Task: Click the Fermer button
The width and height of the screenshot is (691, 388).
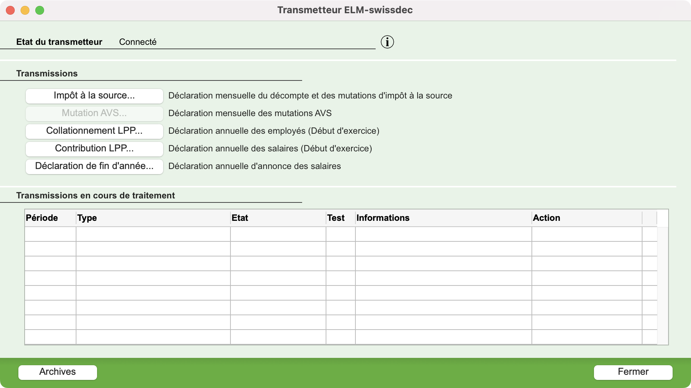Action: pyautogui.click(x=633, y=372)
